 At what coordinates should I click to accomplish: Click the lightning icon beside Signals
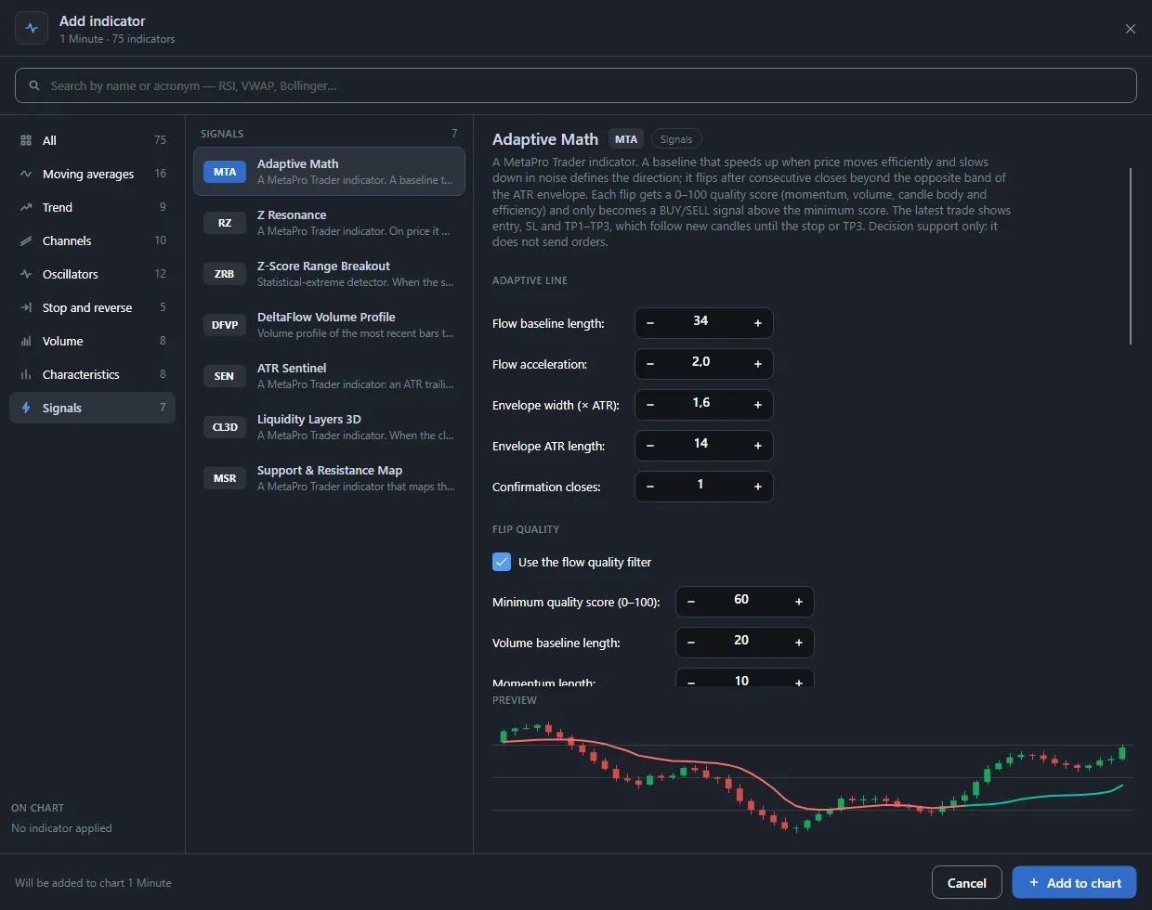click(26, 408)
